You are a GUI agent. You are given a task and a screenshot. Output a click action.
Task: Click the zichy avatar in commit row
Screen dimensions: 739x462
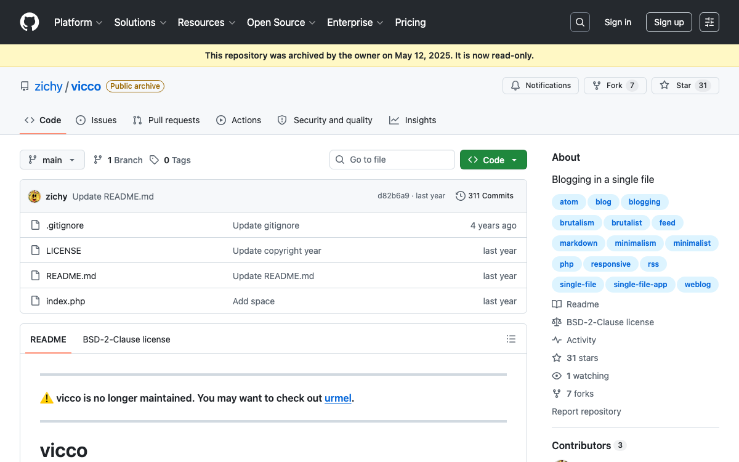34,197
